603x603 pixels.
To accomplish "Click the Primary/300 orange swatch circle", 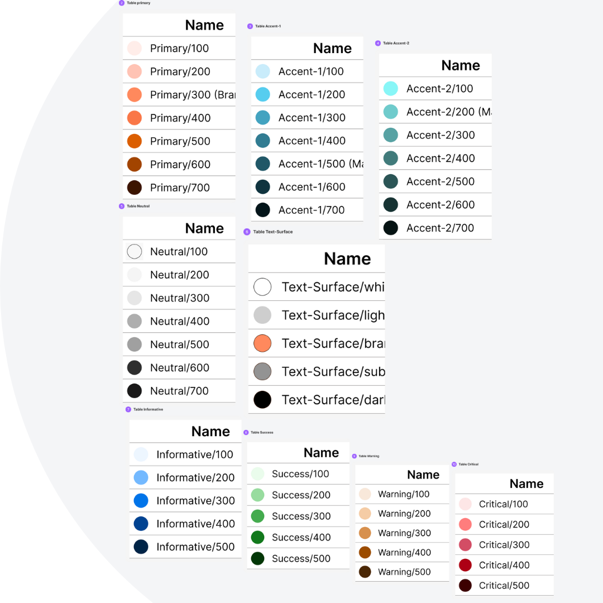I will coord(135,94).
